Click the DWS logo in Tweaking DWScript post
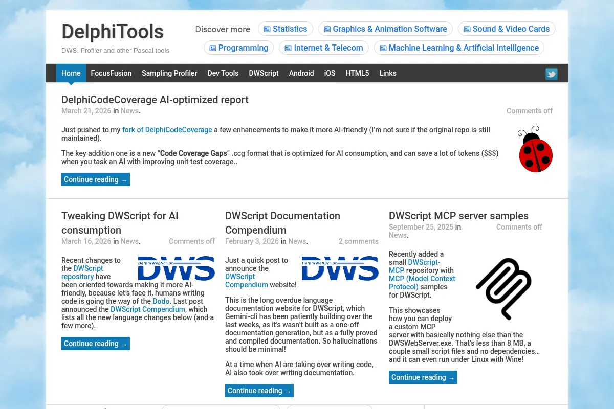 tap(177, 268)
